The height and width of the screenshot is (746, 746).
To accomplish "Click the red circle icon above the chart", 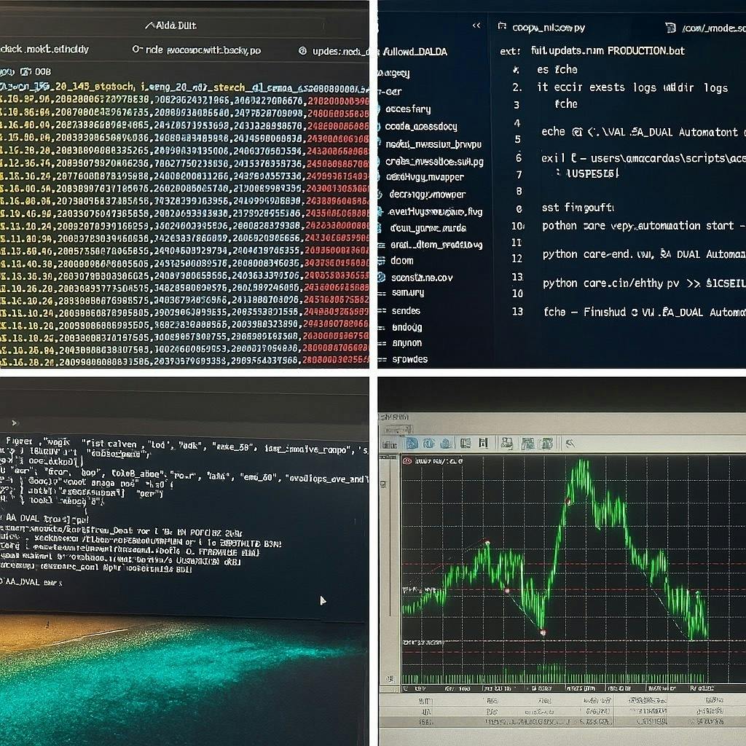I will (x=408, y=461).
